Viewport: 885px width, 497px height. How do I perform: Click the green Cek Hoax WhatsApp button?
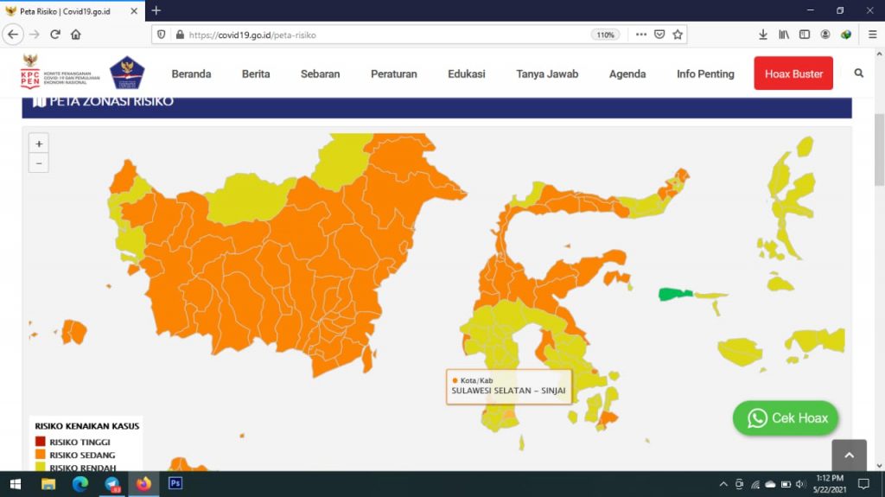[786, 418]
